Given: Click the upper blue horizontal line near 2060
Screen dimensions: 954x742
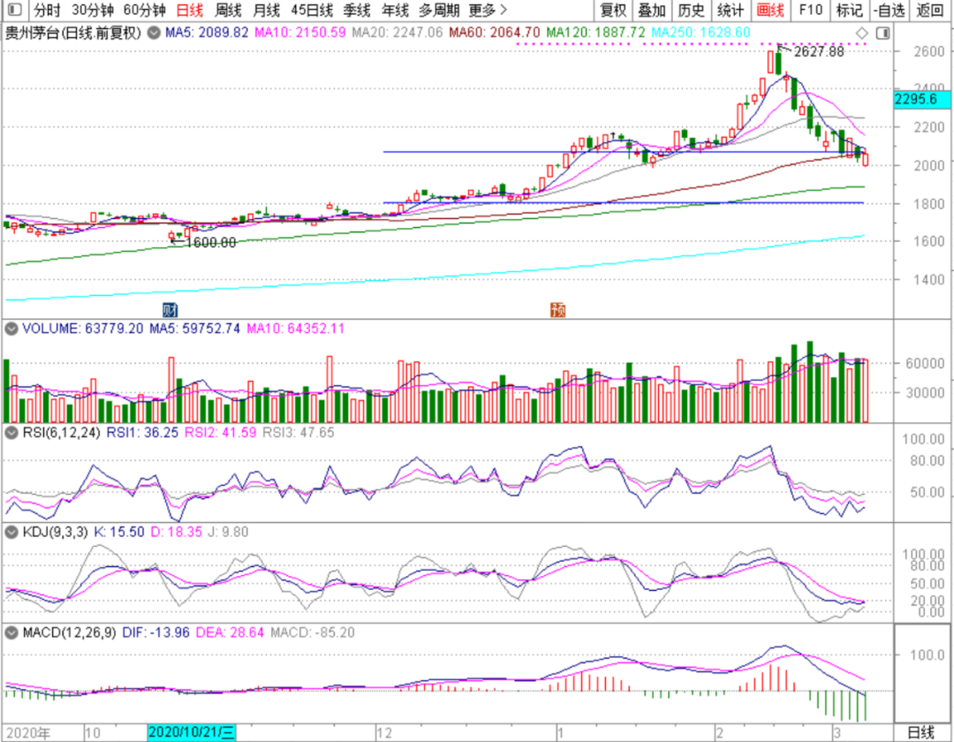Looking at the screenshot, I should 625,152.
